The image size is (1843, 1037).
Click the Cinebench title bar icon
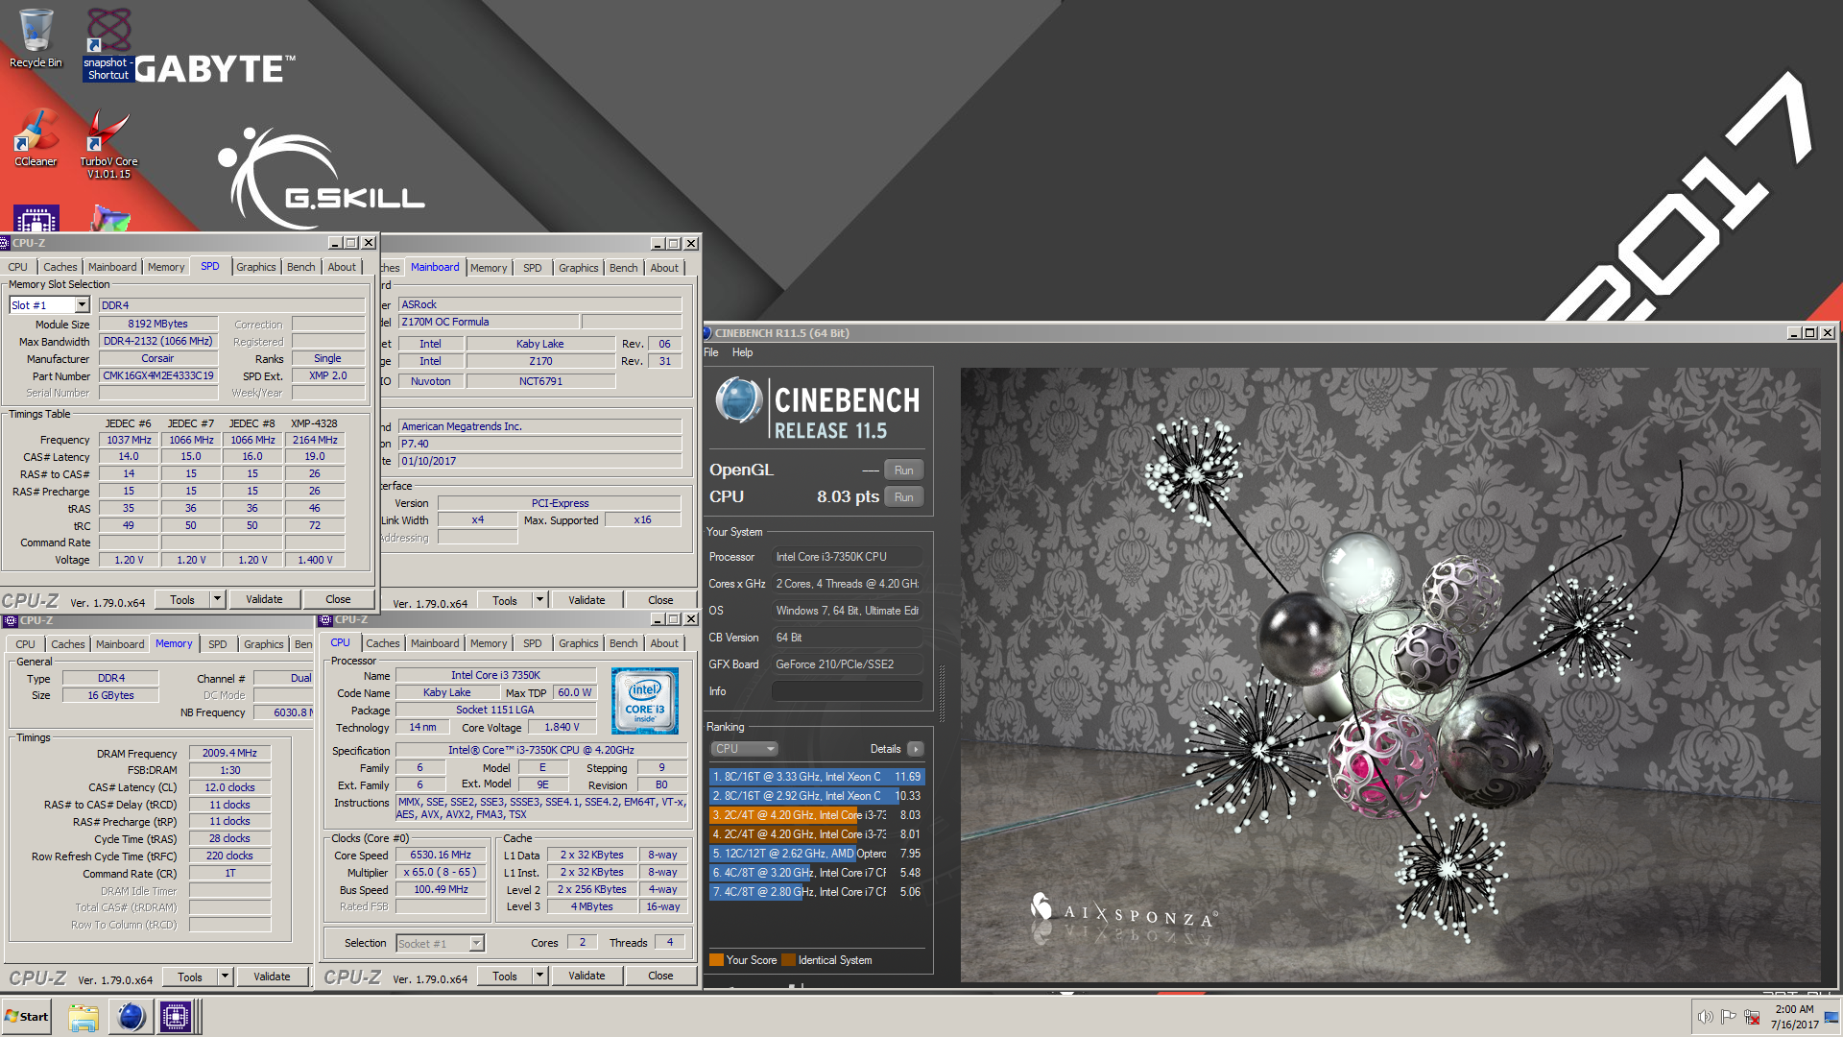click(707, 333)
